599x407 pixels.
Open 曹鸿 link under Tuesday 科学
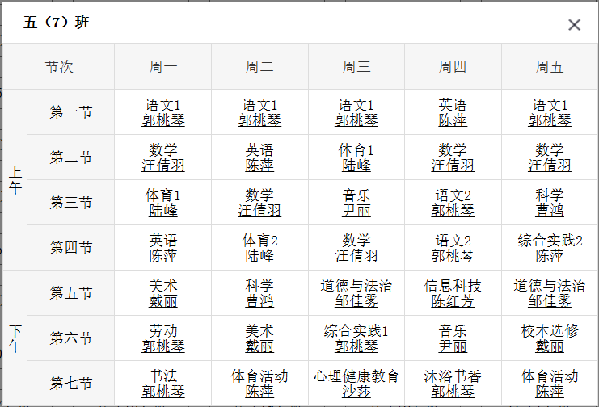pyautogui.click(x=259, y=301)
